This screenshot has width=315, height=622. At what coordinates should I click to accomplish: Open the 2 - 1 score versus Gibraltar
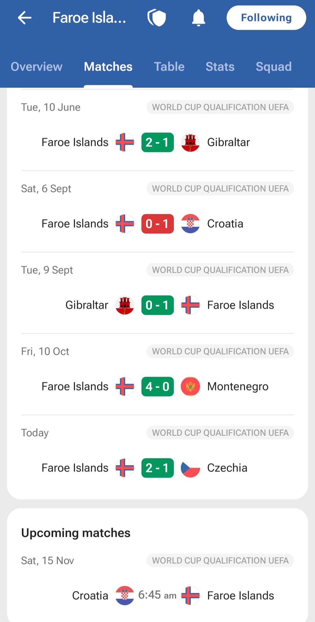pos(157,142)
